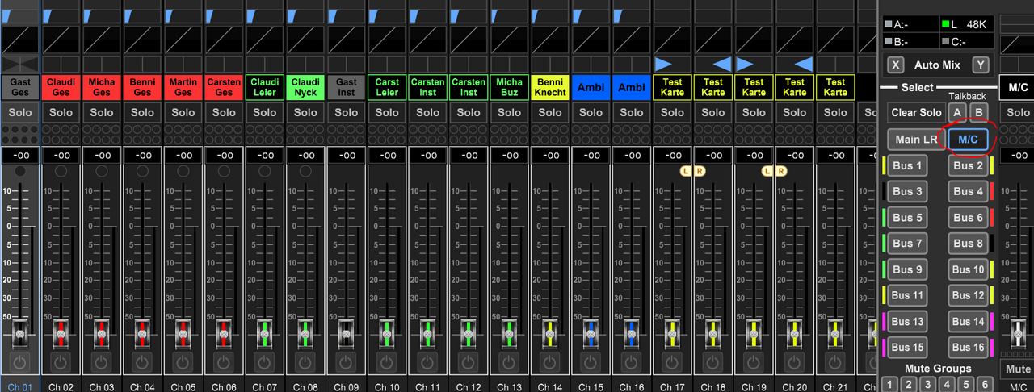Enable Talkback B
This screenshot has height=392, width=1034.
[978, 112]
